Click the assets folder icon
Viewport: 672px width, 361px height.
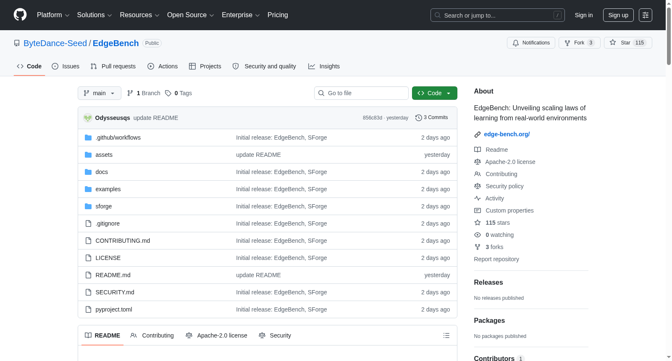(88, 155)
